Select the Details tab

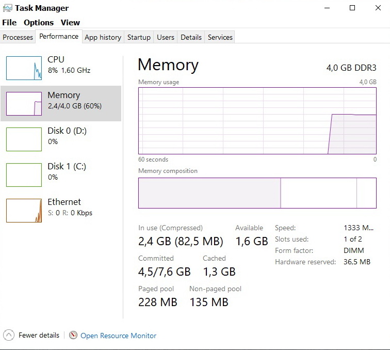tap(191, 37)
